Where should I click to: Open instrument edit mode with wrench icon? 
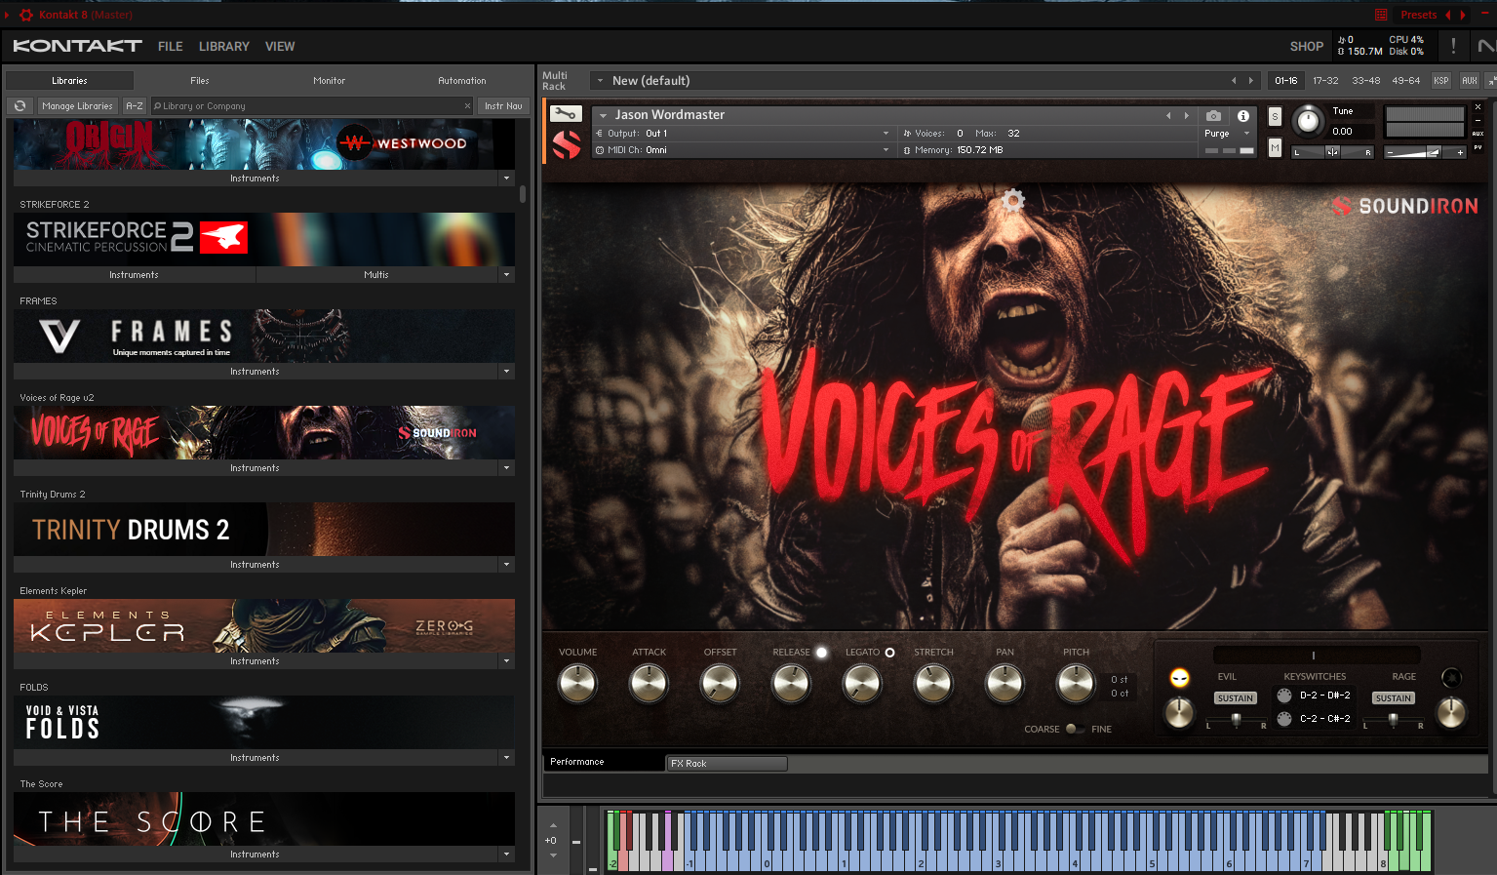pos(566,114)
